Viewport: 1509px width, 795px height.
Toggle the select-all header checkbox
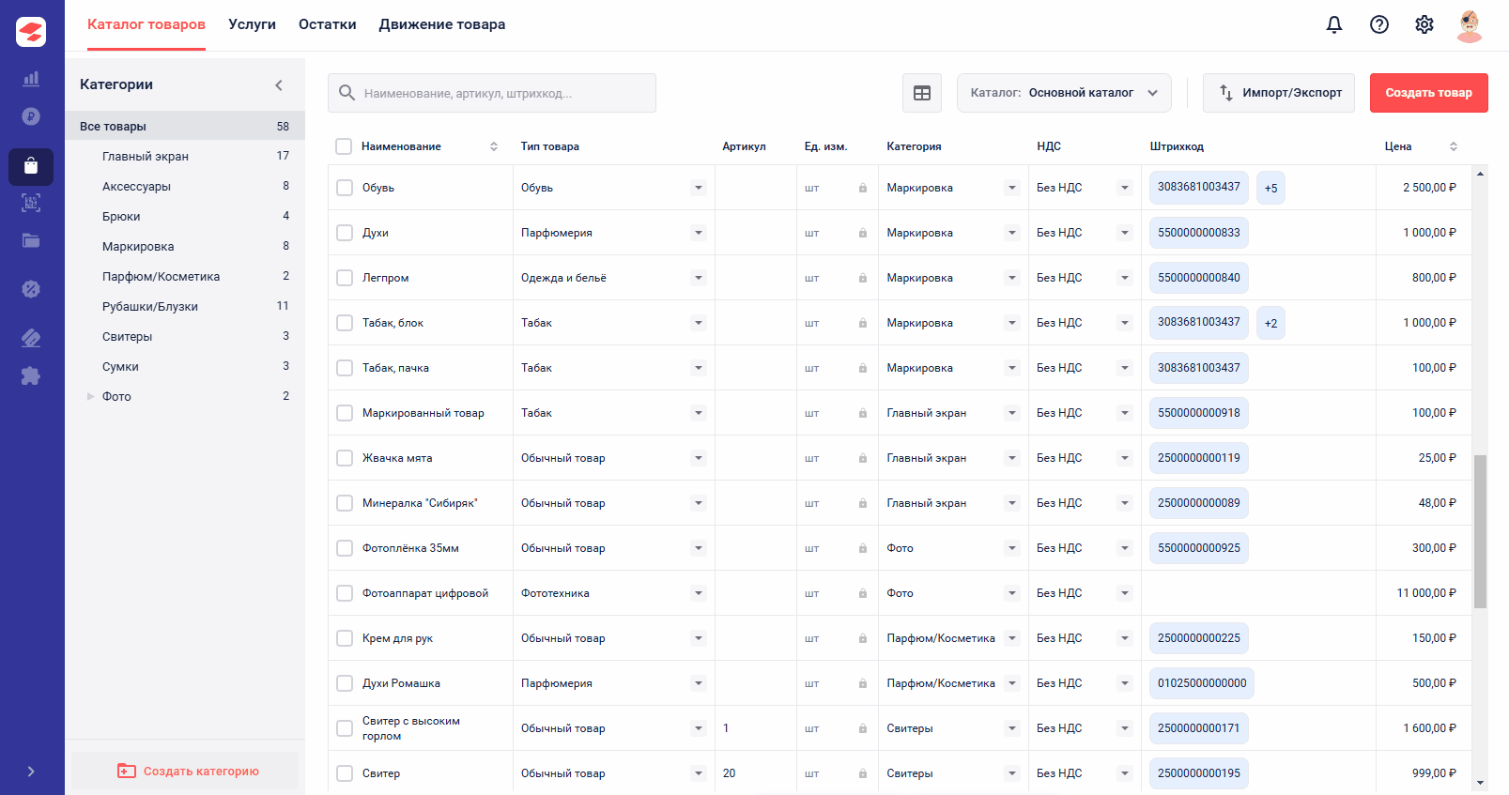344,146
